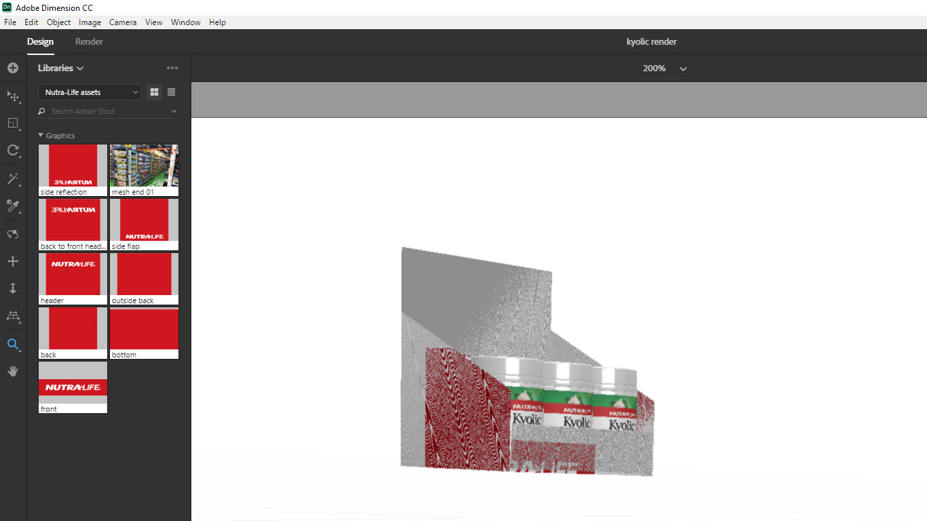The height and width of the screenshot is (521, 927).
Task: Select the Dolly camera tool
Action: pos(13,288)
